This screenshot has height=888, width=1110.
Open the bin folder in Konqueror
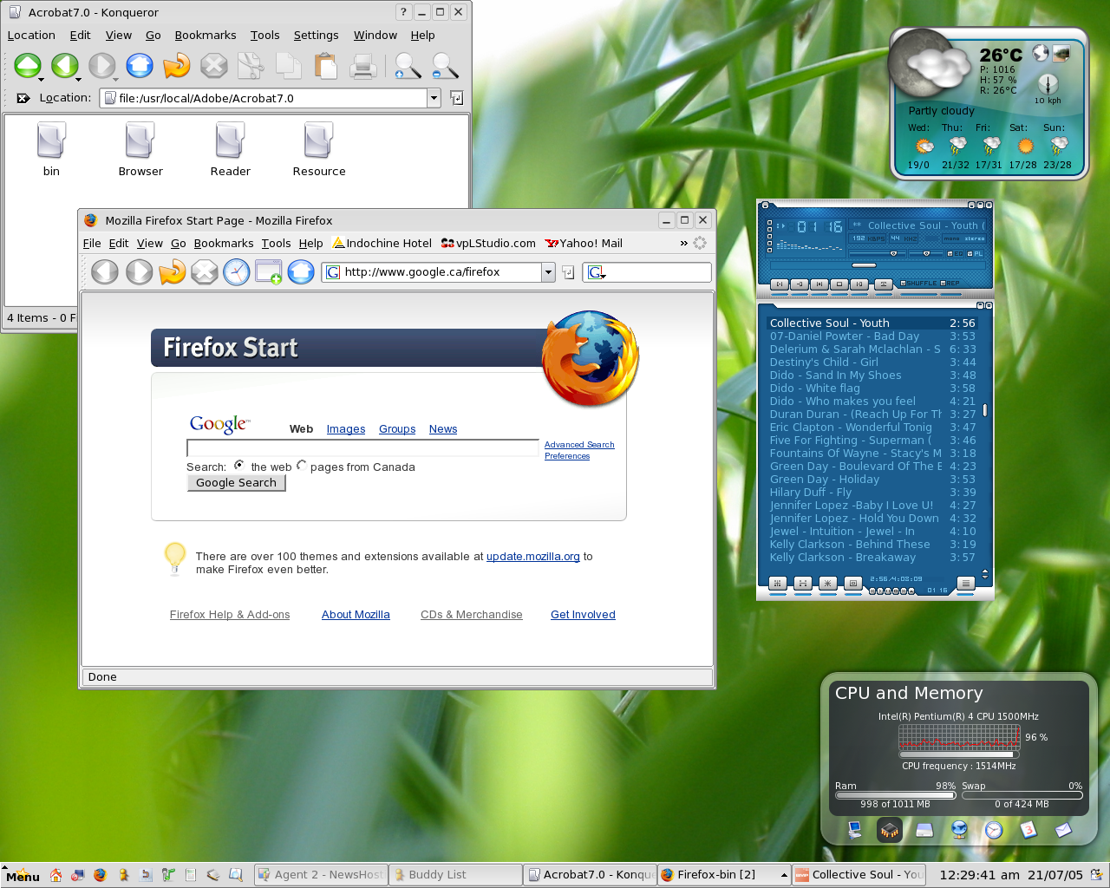click(51, 149)
